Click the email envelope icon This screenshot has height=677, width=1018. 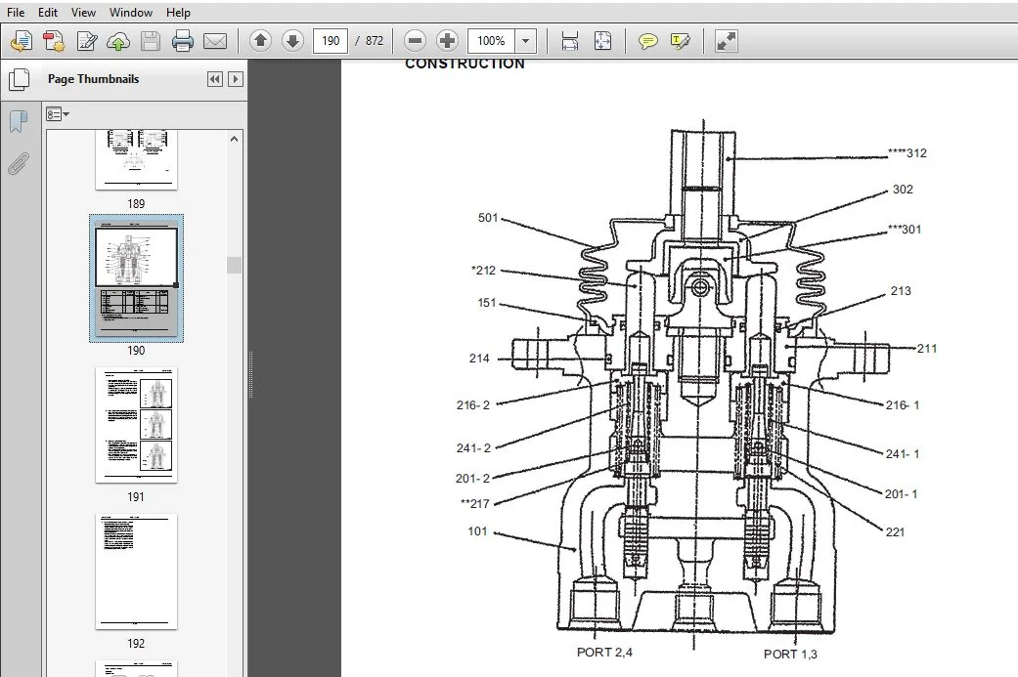coord(215,41)
